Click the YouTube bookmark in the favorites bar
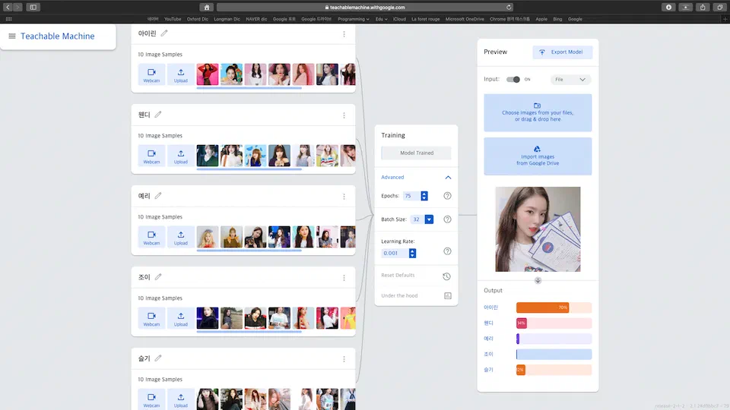This screenshot has height=410, width=730. (x=173, y=19)
